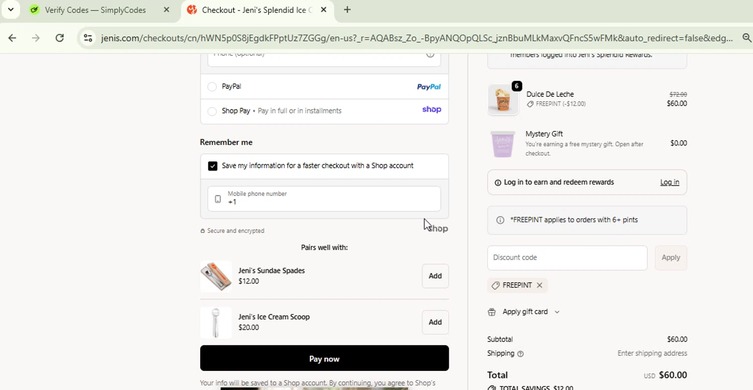Click the struck-through $72.00 price
This screenshot has width=753, height=390.
click(x=678, y=94)
